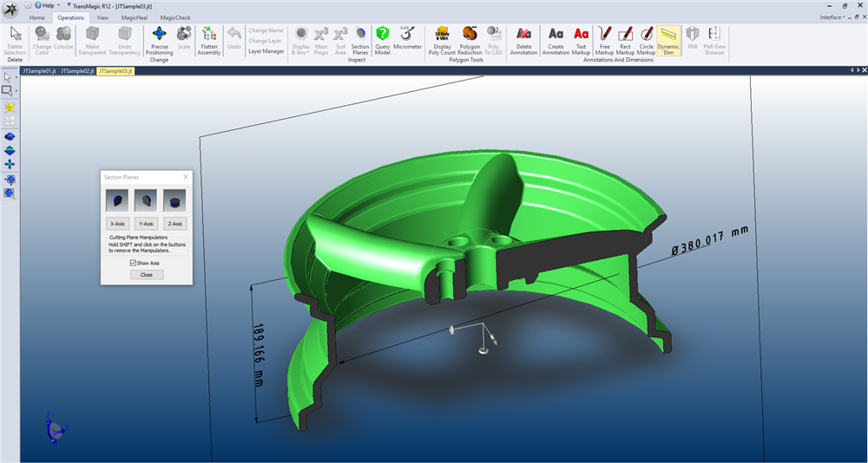868x463 pixels.
Task: Open the JTSample01.jt document tab
Action: click(38, 70)
